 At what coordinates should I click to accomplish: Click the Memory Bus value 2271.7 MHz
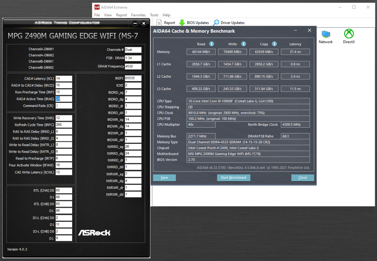[201, 136]
